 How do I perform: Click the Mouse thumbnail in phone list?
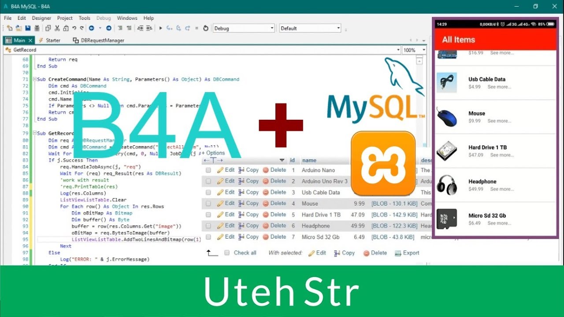447,117
